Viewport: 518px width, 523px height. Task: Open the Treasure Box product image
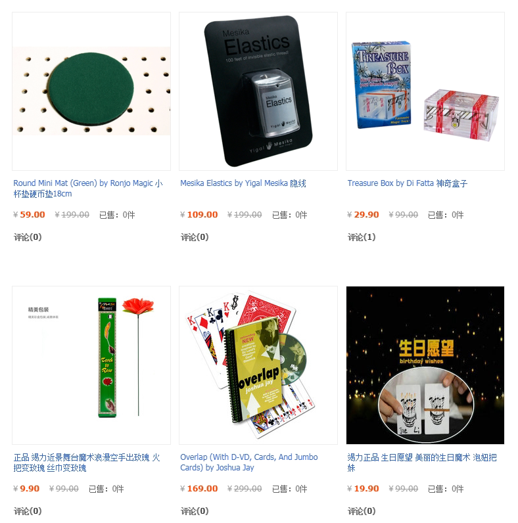(425, 91)
